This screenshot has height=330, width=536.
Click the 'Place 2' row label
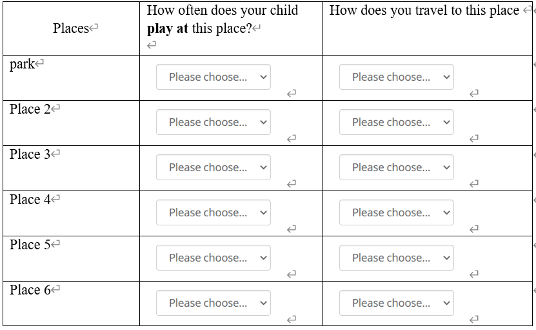pyautogui.click(x=30, y=109)
